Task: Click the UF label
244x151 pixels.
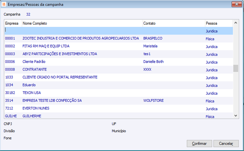Action: point(114,124)
